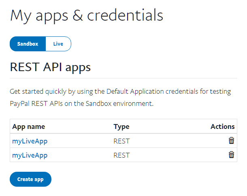Delete the second myLiveApp row via trash icon
This screenshot has width=247, height=196.
click(231, 155)
